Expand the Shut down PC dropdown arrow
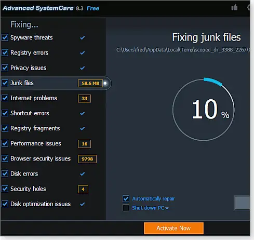254x240 pixels. tap(167, 208)
